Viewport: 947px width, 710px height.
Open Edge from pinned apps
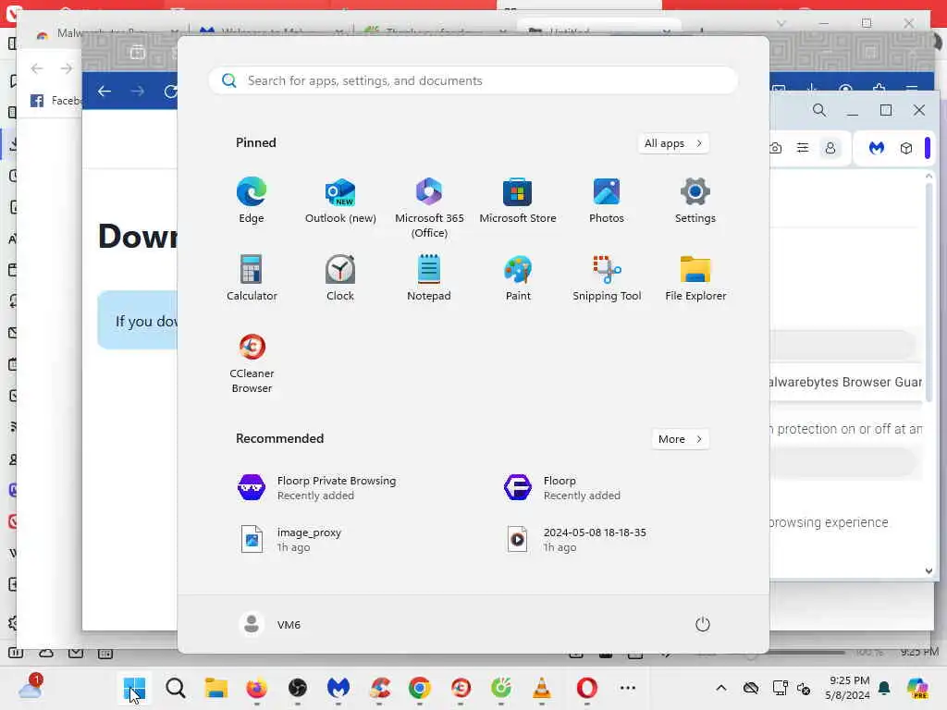click(x=252, y=201)
